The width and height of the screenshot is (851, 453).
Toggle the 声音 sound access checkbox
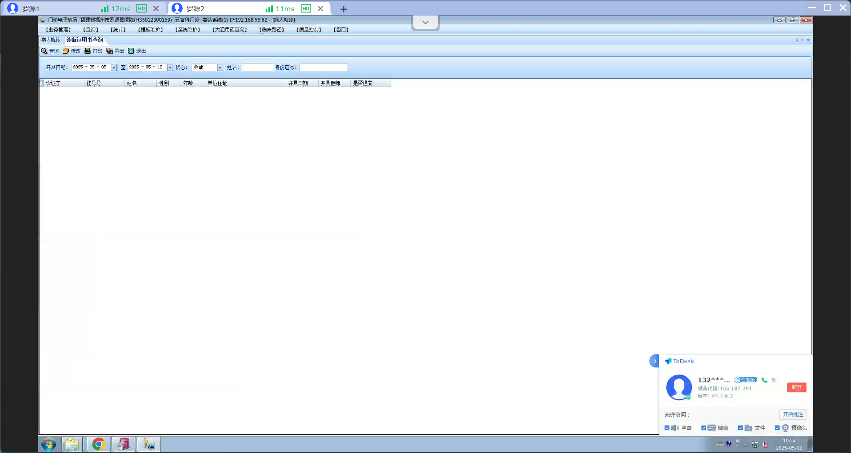(667, 428)
